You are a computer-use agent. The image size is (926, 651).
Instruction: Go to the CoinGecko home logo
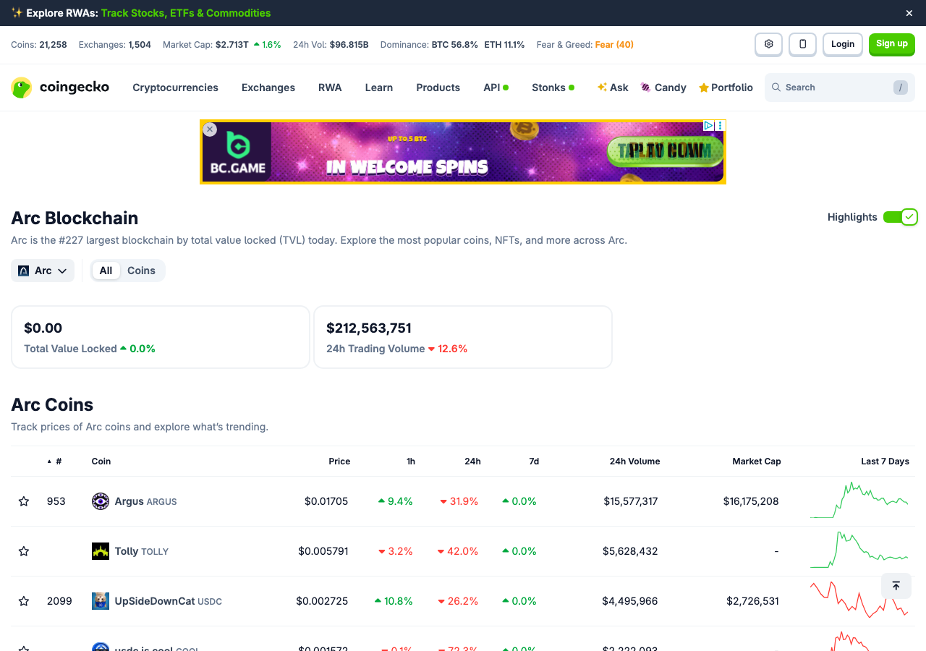tap(60, 88)
